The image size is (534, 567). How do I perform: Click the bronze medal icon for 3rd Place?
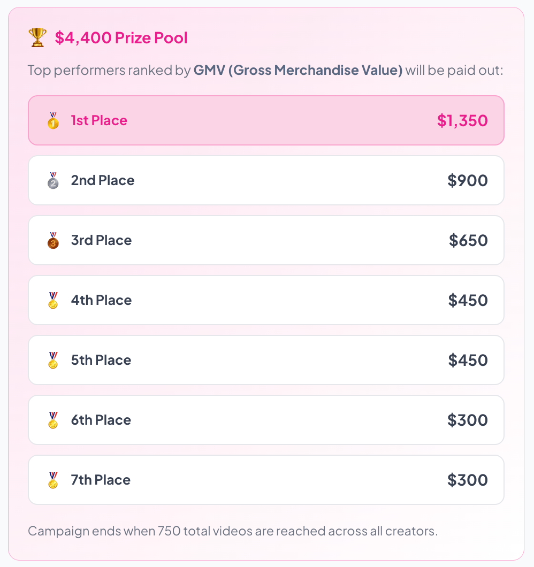(x=53, y=241)
